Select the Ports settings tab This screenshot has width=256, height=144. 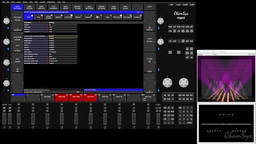click(x=108, y=17)
